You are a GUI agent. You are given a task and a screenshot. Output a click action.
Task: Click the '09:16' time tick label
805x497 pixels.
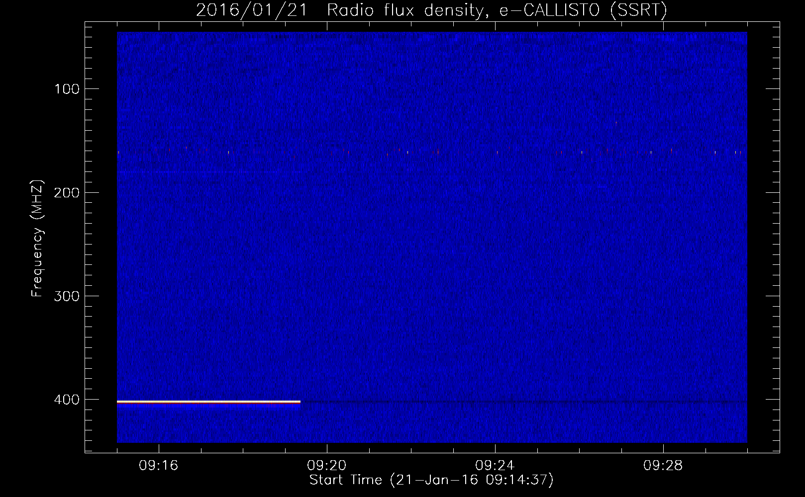point(159,466)
